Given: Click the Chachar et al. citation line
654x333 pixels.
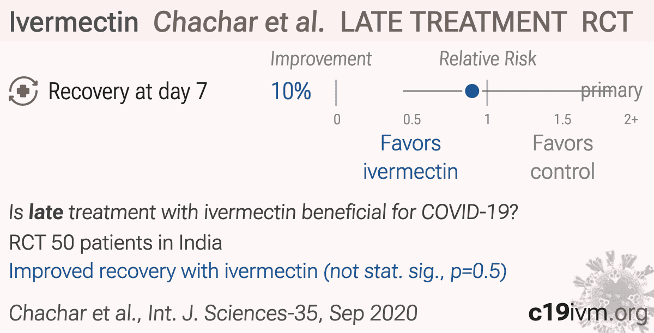Looking at the screenshot, I should [213, 313].
